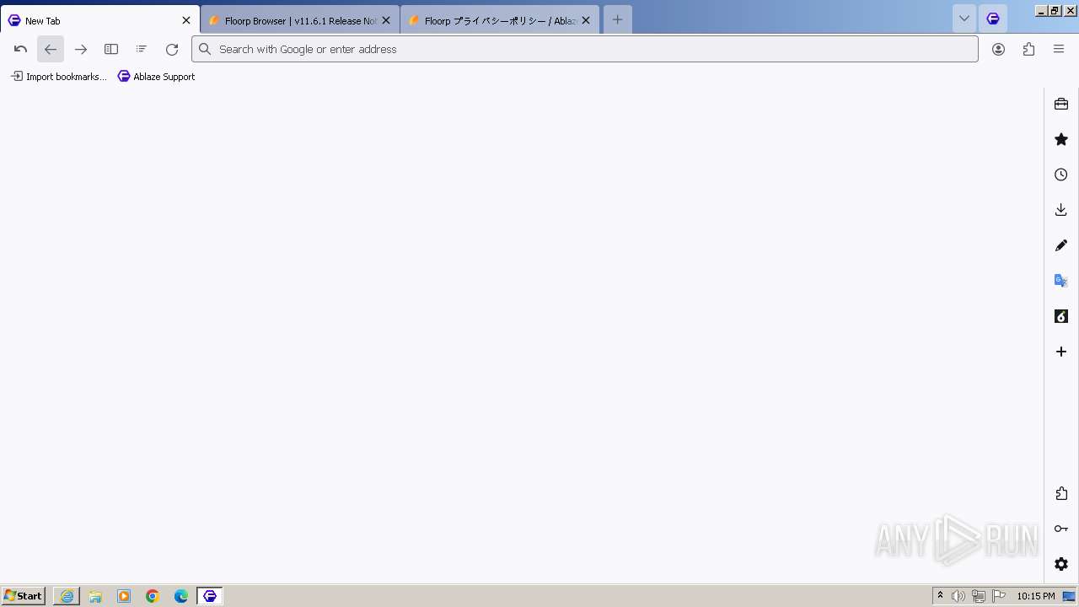Open the Windows Start menu
The width and height of the screenshot is (1079, 607).
24,596
